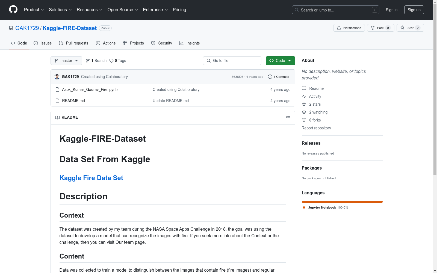Click the README book icon in file header
437x273 pixels.
[57, 117]
